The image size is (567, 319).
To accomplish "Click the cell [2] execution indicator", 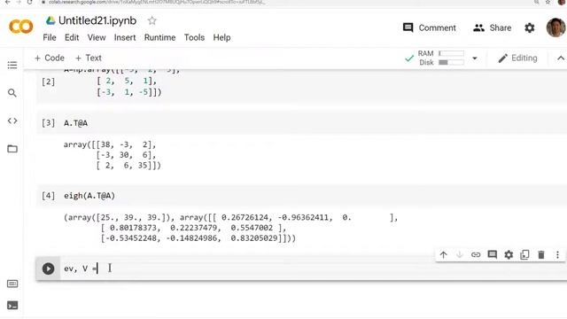I will tap(48, 82).
